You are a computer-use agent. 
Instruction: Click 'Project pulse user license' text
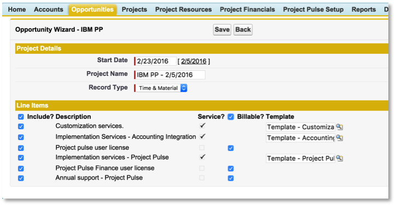(92, 148)
